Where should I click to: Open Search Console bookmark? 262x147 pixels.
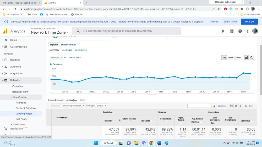point(57,14)
